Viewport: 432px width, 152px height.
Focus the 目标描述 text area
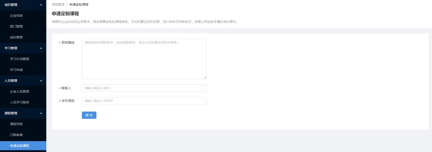[x=144, y=59]
